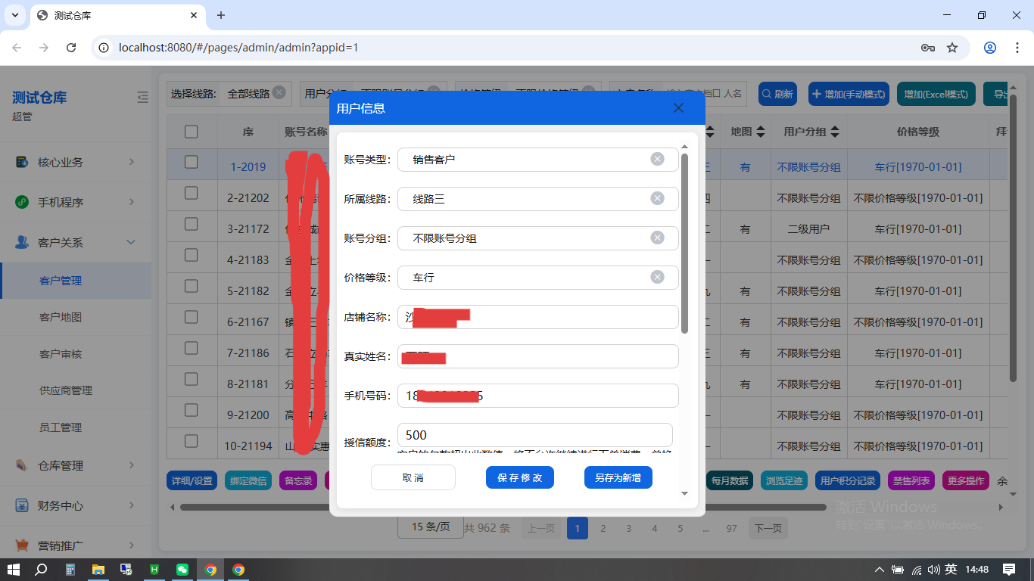Click the 保存修改 button
The height and width of the screenshot is (581, 1034).
point(519,477)
